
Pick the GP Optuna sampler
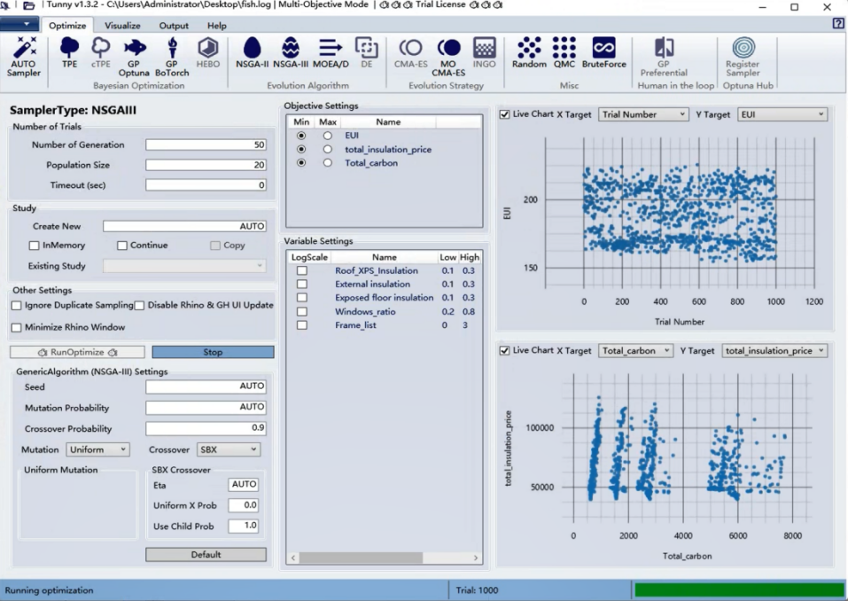(134, 56)
